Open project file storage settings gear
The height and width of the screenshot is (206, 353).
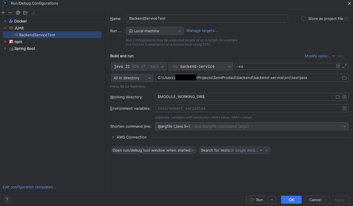coord(346,19)
